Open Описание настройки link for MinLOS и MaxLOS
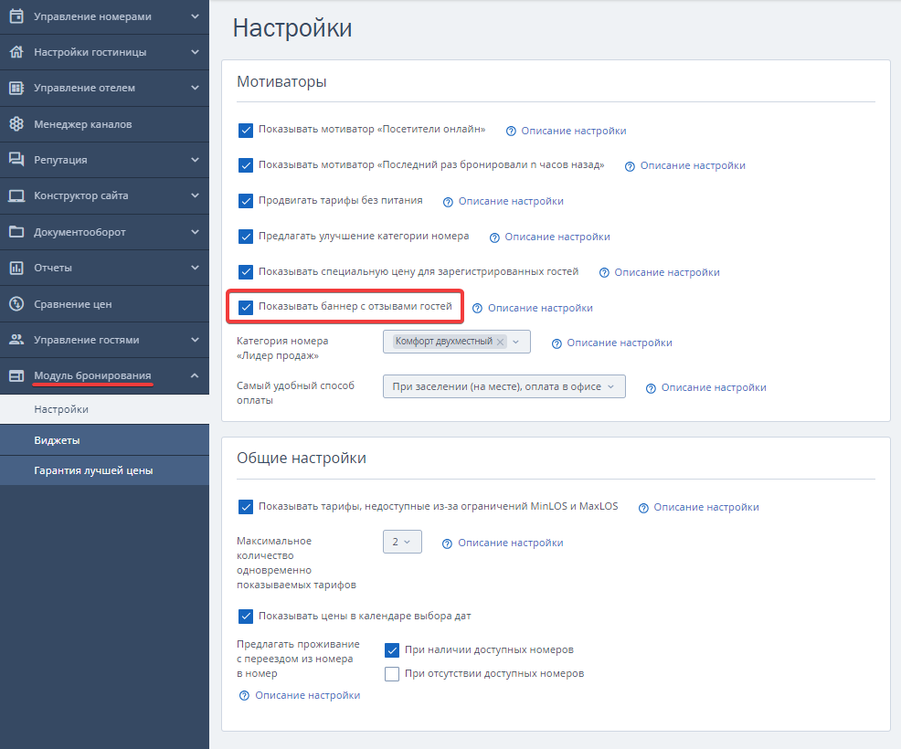The height and width of the screenshot is (749, 901). click(x=706, y=507)
